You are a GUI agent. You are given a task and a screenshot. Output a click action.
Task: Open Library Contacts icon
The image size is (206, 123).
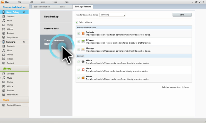(4, 74)
